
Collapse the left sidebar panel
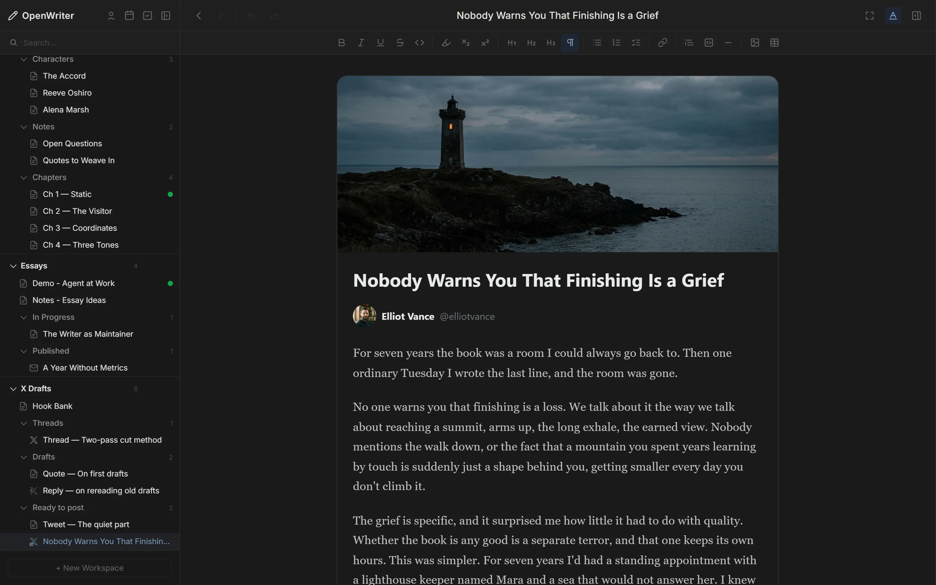pos(165,16)
